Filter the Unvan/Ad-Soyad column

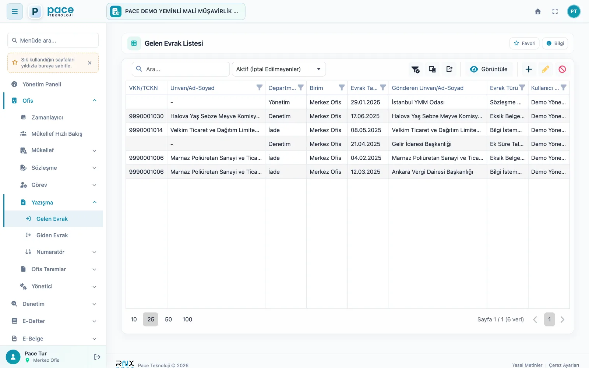click(x=260, y=88)
